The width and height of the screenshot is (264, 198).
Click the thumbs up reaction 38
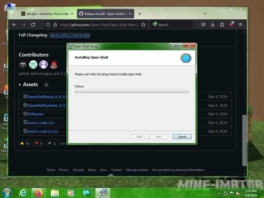click(x=25, y=143)
